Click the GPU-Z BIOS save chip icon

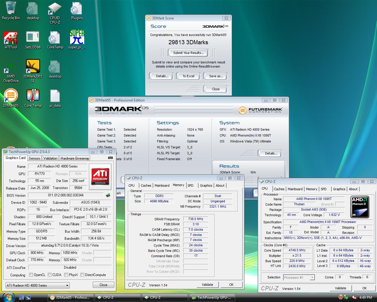(x=108, y=195)
